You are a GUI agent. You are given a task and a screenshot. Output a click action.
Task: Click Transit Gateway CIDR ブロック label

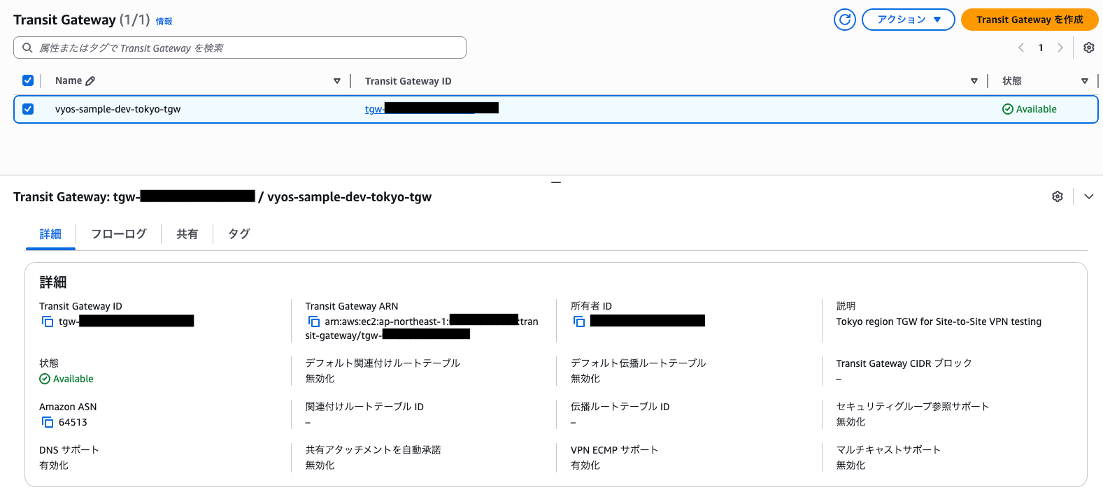pos(904,363)
